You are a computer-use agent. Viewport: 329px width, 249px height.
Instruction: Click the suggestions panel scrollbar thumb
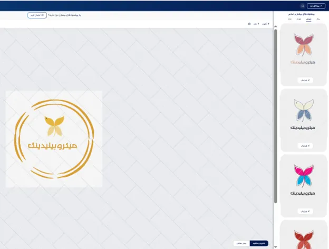pos(276,116)
